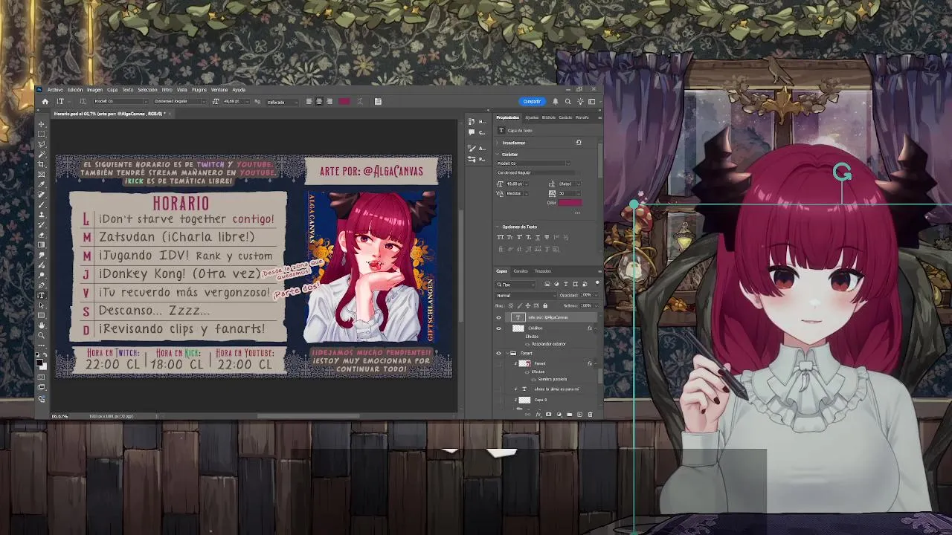
Task: Add new adjustment layer icon
Action: (x=559, y=414)
